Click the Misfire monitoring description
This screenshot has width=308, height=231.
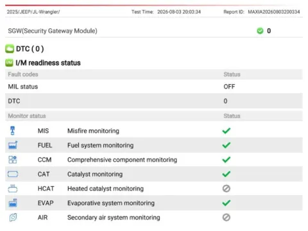[93, 131]
